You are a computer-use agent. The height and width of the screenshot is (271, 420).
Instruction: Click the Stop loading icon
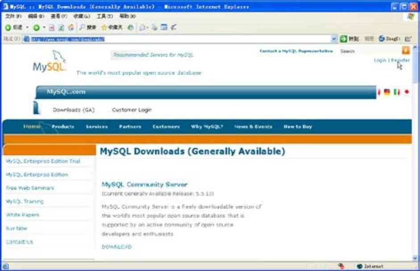point(52,27)
